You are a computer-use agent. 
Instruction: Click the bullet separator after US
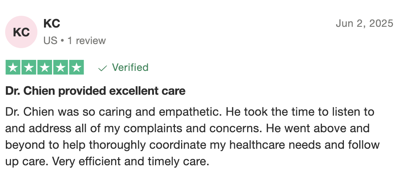point(63,40)
